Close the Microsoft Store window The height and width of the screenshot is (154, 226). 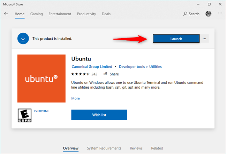click(x=220, y=4)
